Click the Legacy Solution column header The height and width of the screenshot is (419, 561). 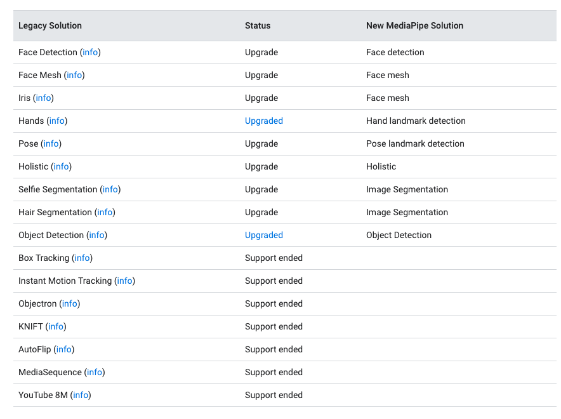coord(50,25)
